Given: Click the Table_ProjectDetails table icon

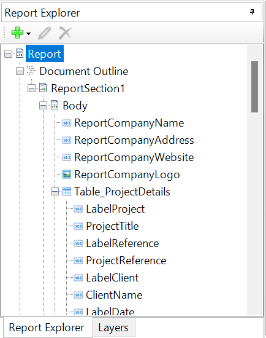Looking at the screenshot, I should pyautogui.click(x=66, y=192).
